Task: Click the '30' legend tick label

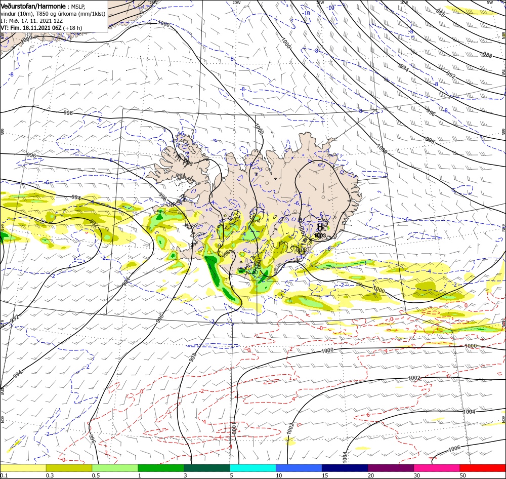Action: [417, 475]
